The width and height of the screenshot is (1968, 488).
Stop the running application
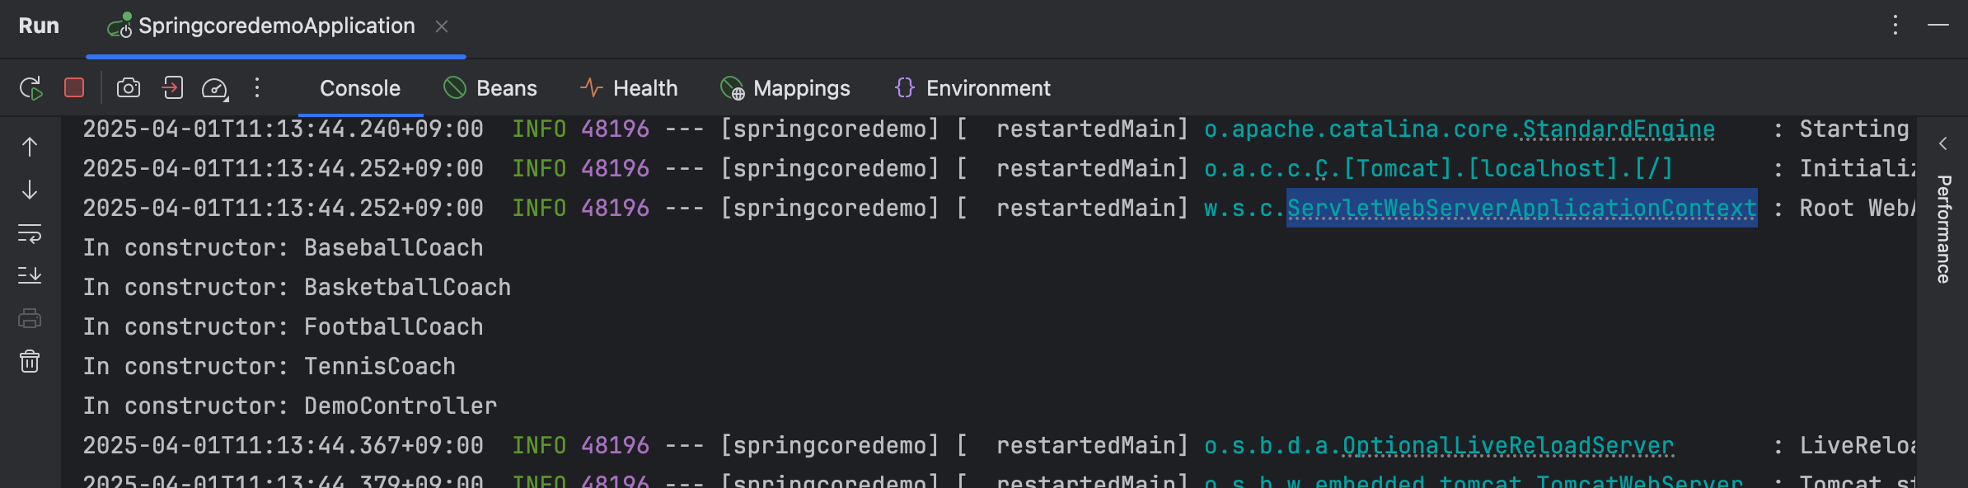[74, 87]
